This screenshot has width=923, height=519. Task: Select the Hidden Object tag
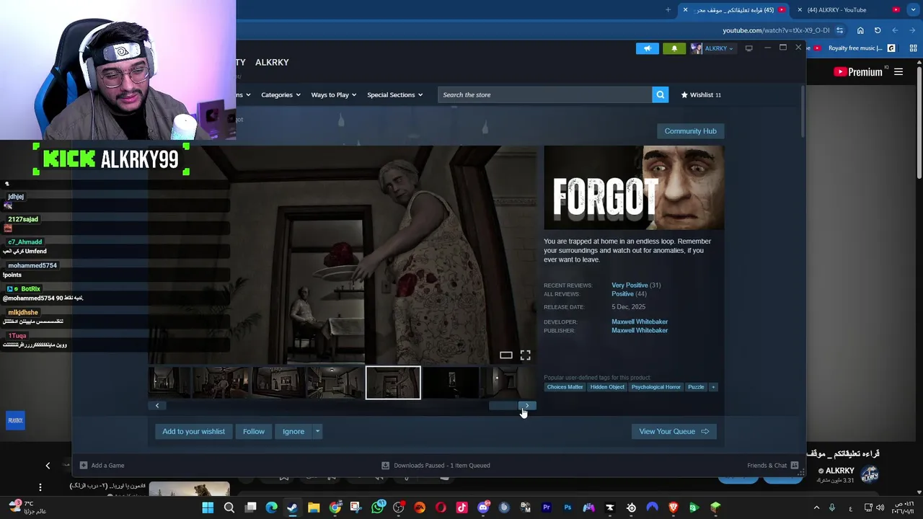click(607, 387)
